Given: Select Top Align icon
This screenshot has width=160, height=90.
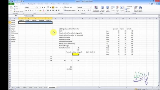Looking at the screenshot, I should pos(48,7).
